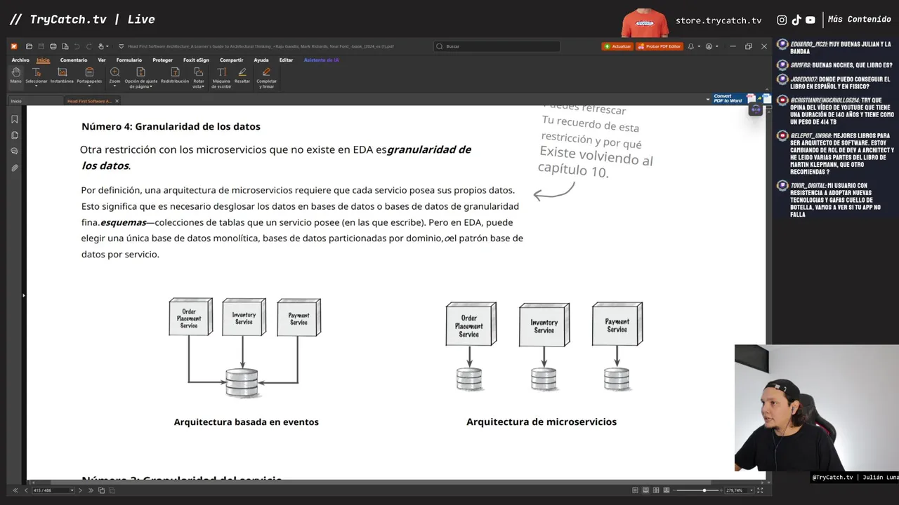Switch to the Proteger ribbon tab
Image resolution: width=899 pixels, height=505 pixels.
(x=162, y=60)
